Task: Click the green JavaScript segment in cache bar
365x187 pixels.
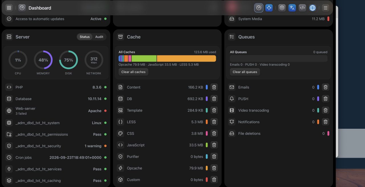Action: pyautogui.click(x=144, y=59)
